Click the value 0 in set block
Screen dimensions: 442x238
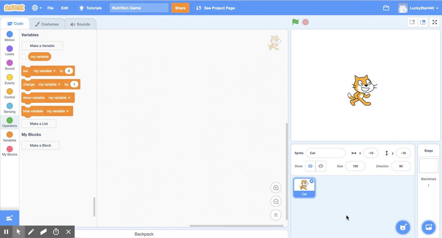point(69,71)
